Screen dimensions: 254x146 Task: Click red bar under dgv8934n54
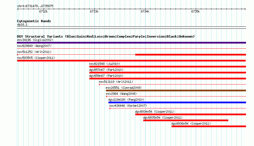[x=191, y=114]
